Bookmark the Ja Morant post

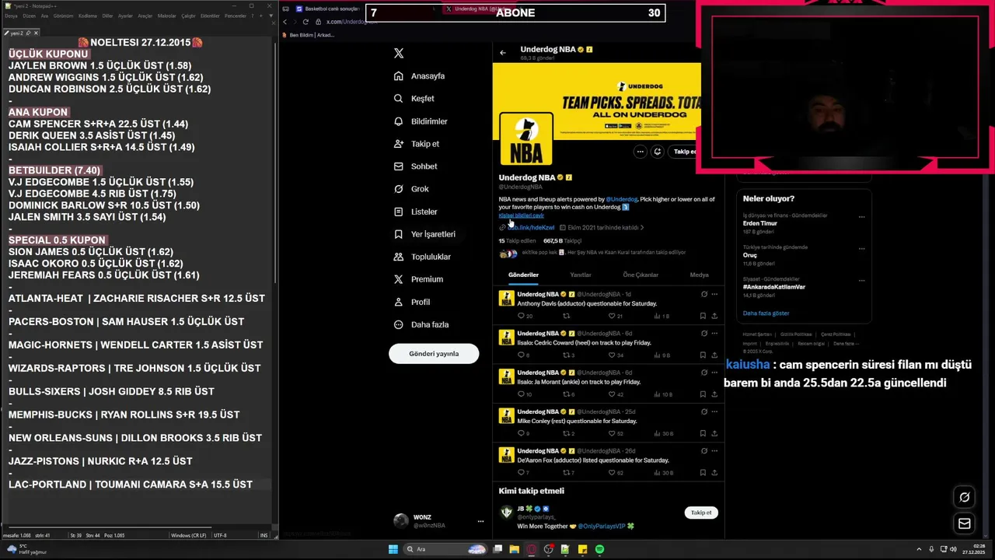tap(703, 394)
